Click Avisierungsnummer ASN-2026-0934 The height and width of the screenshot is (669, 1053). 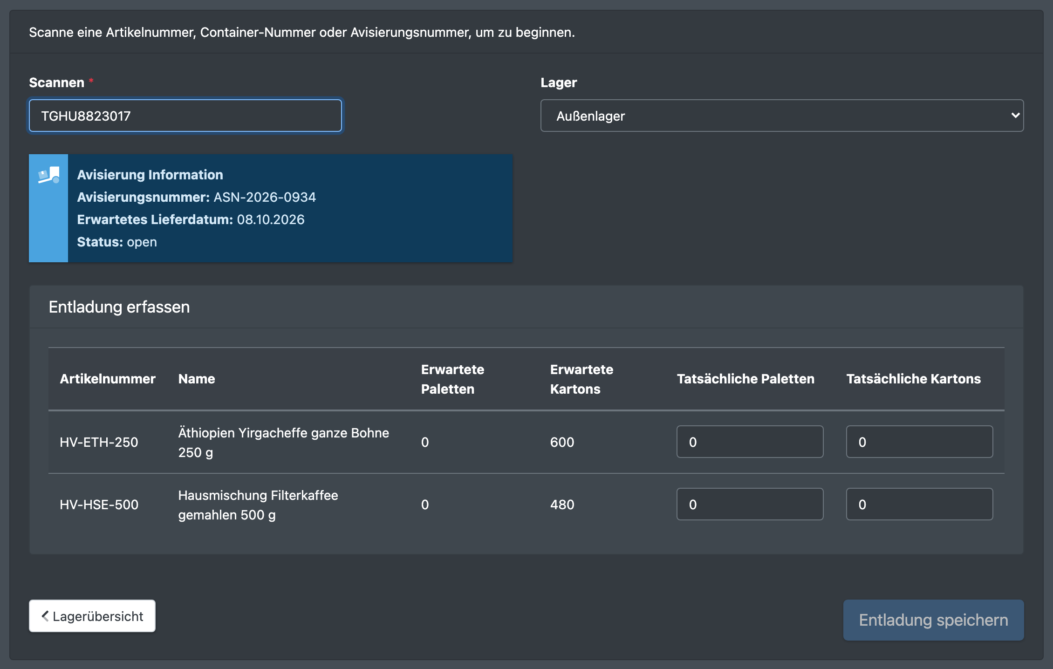point(196,197)
